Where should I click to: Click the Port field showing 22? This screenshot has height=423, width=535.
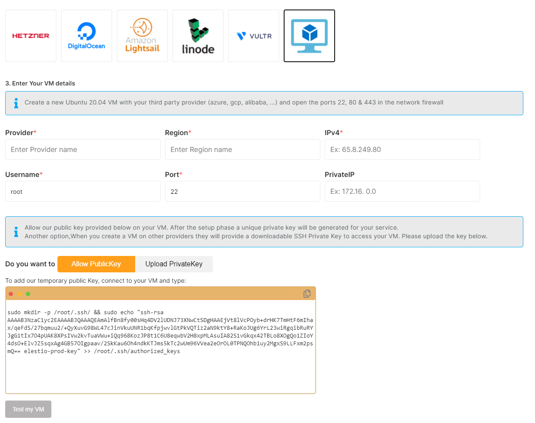pos(242,191)
